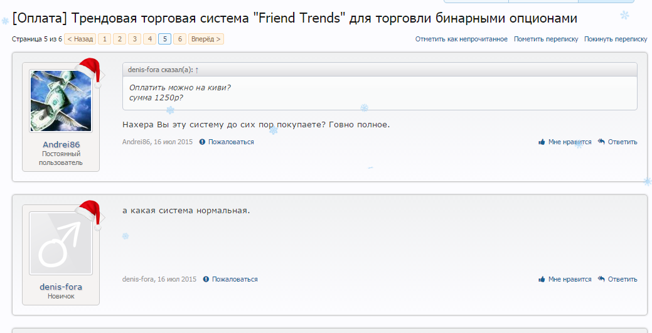Click Новичок user title under denis-fora

tap(61, 297)
